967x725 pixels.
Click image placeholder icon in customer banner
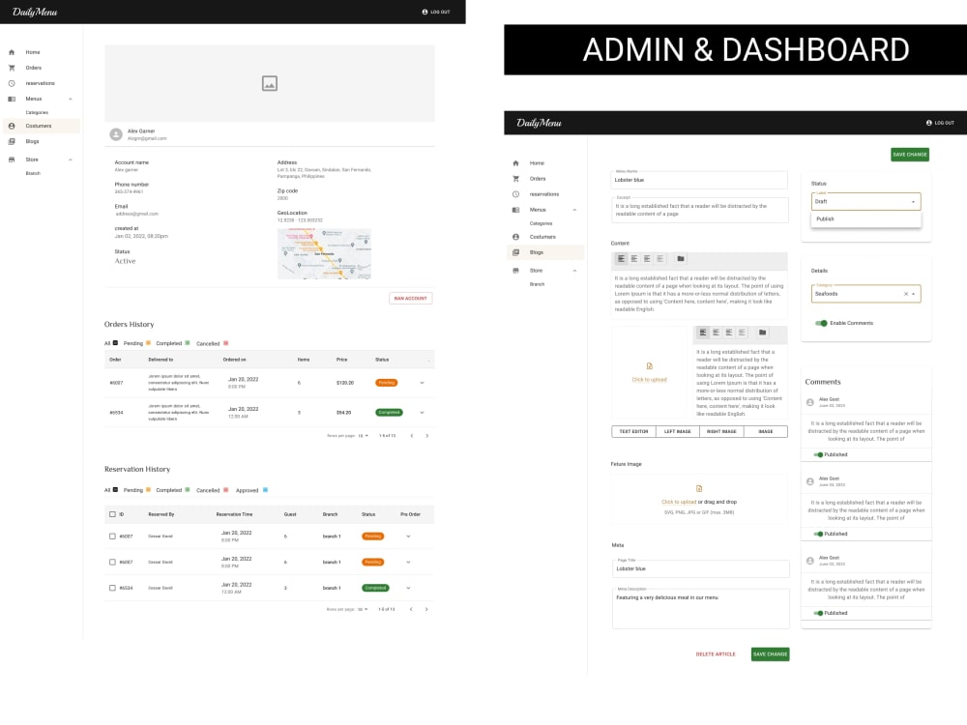coord(270,83)
